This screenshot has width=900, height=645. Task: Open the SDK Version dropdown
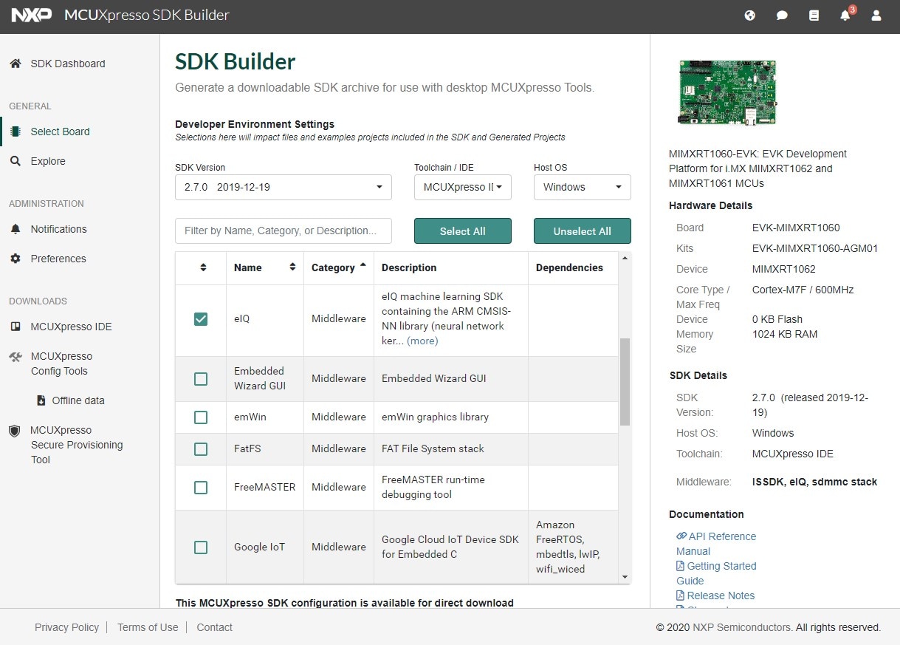coord(283,187)
